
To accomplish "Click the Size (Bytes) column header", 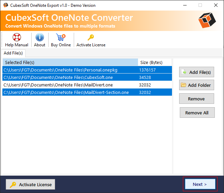I will [155, 62].
